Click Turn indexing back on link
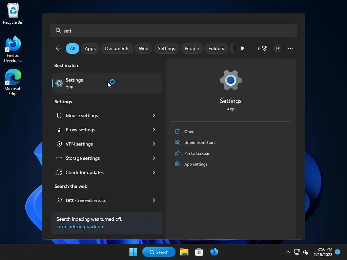 pos(80,226)
